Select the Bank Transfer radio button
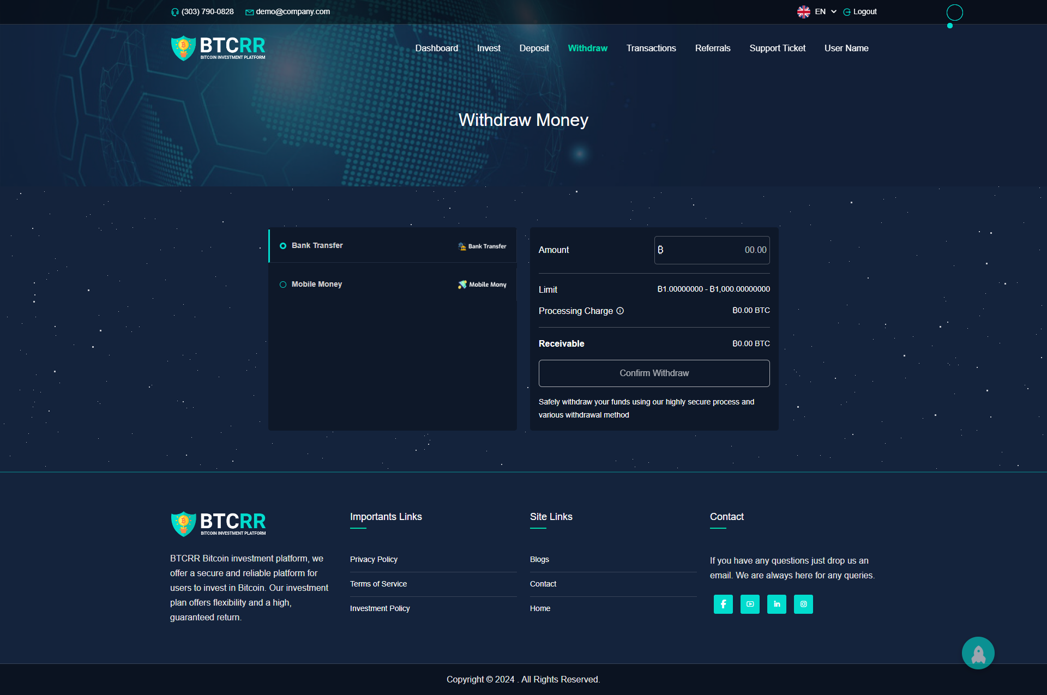This screenshot has height=695, width=1047. [283, 246]
